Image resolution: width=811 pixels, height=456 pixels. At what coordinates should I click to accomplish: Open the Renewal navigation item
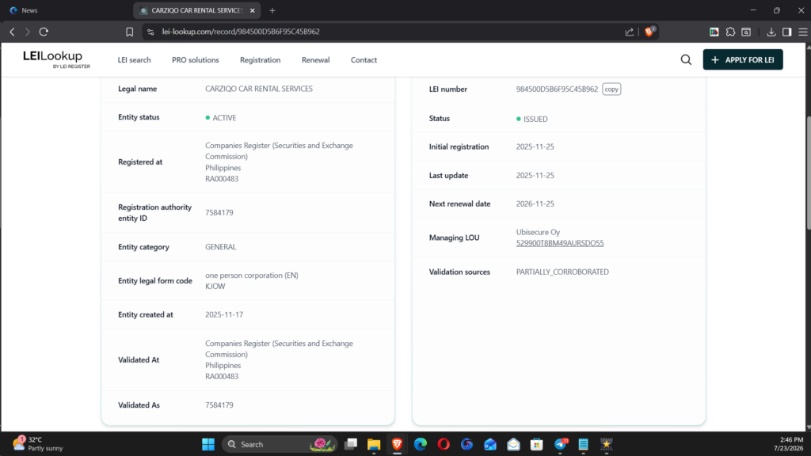pos(315,60)
